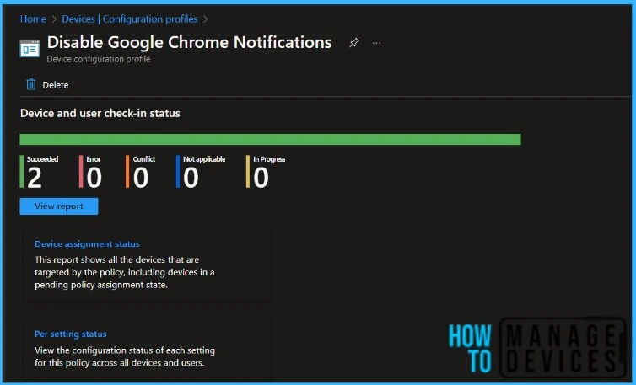
Task: Click the Device and user check-in status heading
Action: 100,113
